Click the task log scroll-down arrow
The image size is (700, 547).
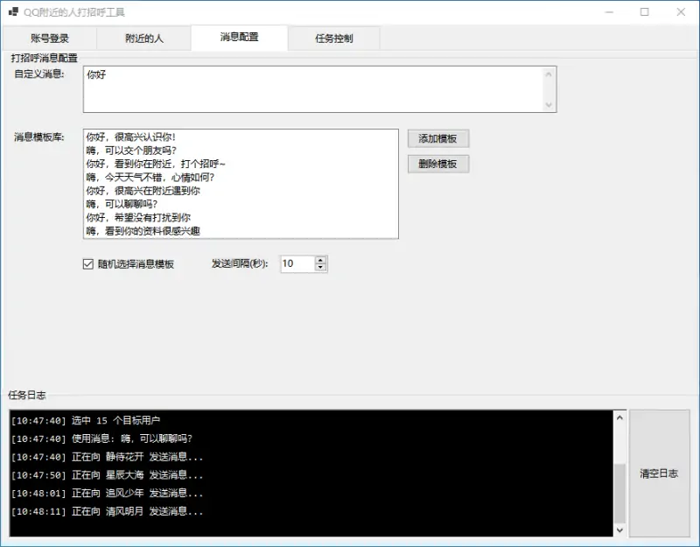pyautogui.click(x=620, y=529)
